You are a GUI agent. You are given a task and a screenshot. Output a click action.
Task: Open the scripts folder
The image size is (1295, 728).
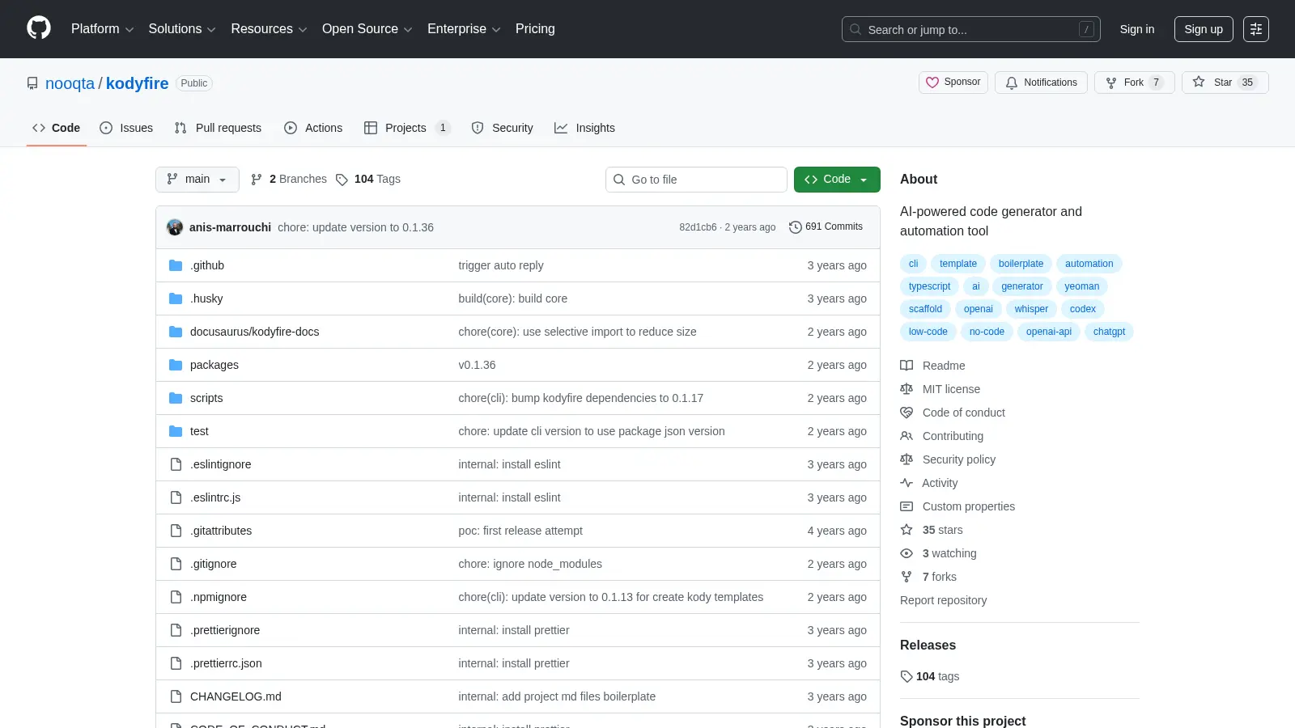coord(206,398)
